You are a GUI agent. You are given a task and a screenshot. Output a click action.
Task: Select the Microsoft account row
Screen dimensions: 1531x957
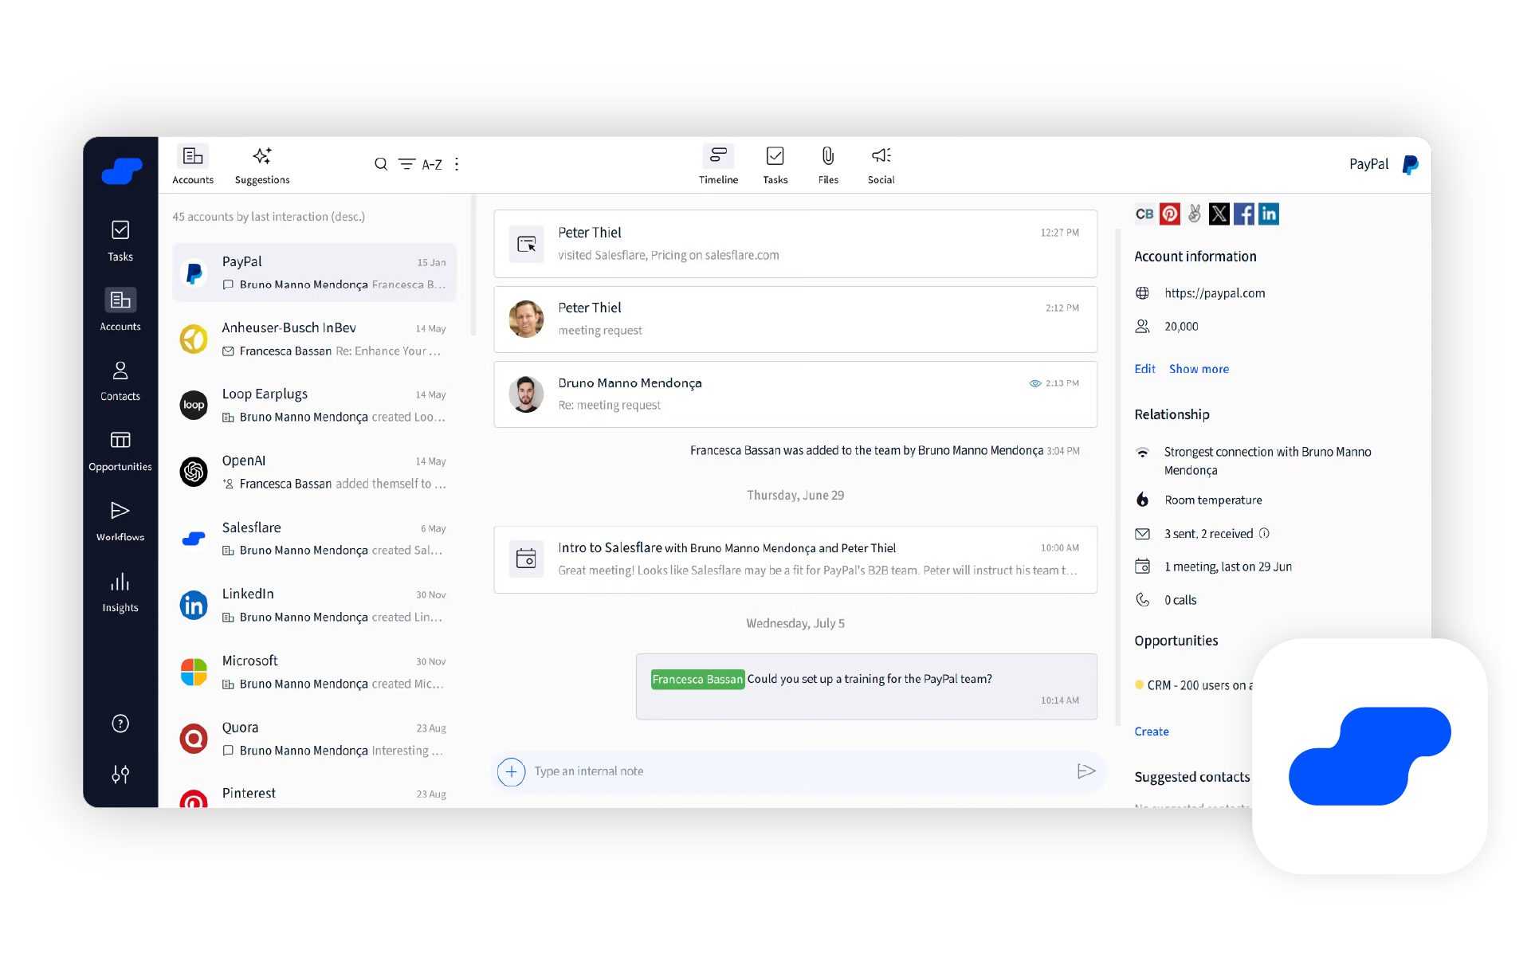click(314, 672)
